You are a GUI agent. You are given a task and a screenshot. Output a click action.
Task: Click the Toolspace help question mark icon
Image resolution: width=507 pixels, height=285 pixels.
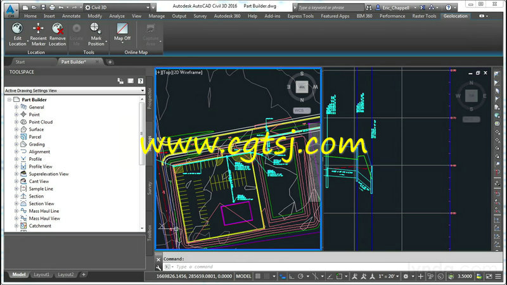tap(140, 81)
